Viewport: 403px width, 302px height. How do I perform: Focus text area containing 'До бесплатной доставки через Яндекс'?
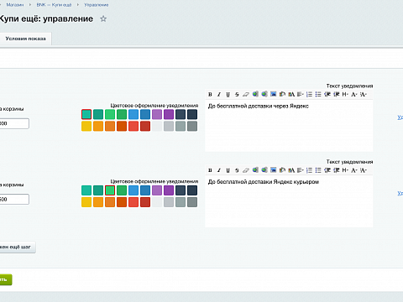click(x=289, y=126)
